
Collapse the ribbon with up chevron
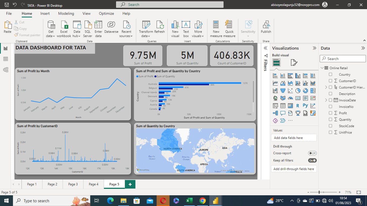tap(364, 41)
